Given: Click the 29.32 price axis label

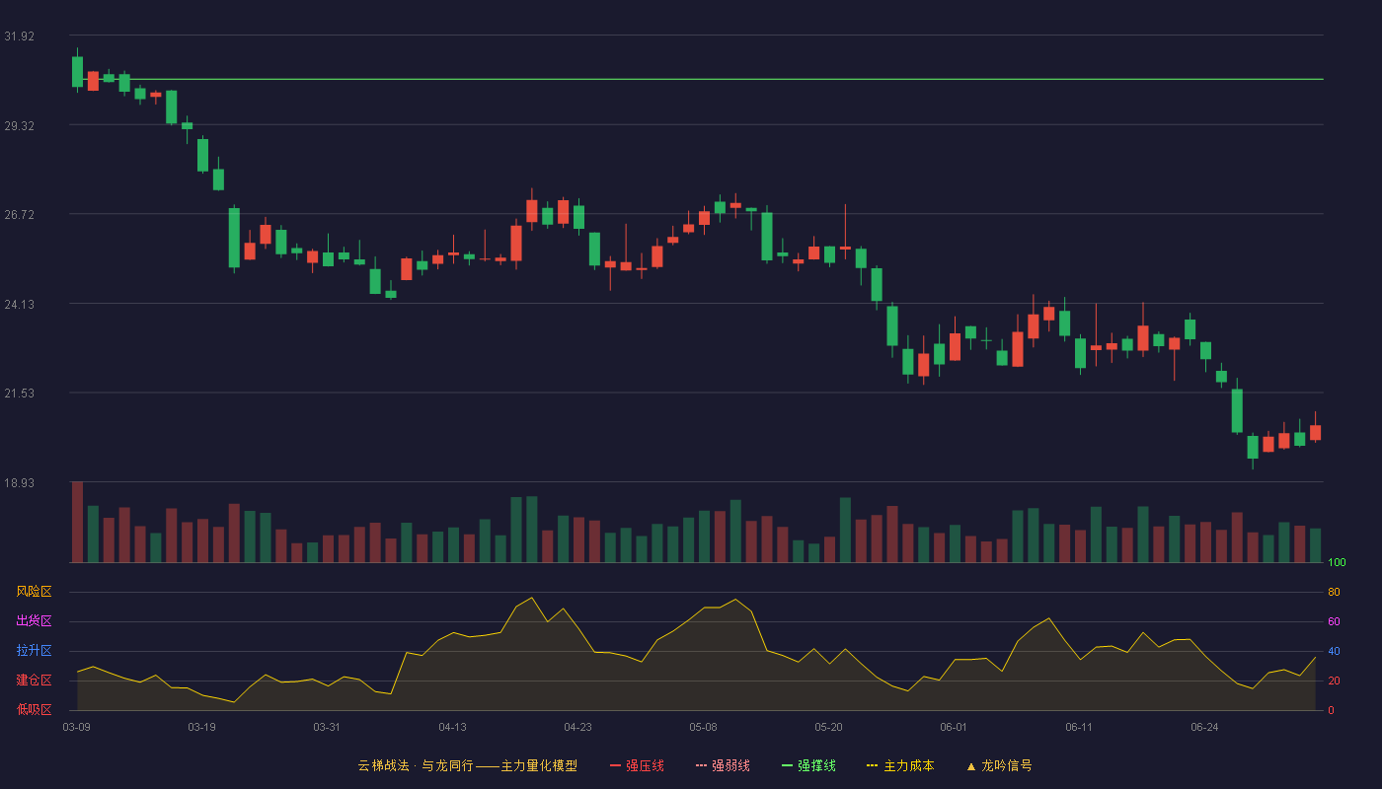Looking at the screenshot, I should click(x=19, y=126).
